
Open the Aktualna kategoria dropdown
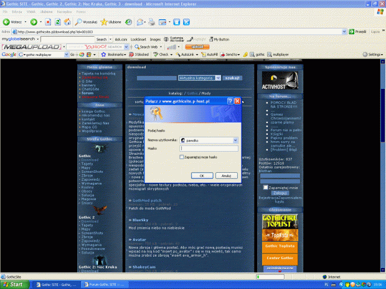coord(218,78)
